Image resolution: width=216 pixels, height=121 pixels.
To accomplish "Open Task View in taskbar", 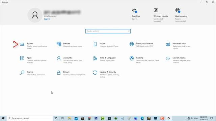I will point(62,118).
